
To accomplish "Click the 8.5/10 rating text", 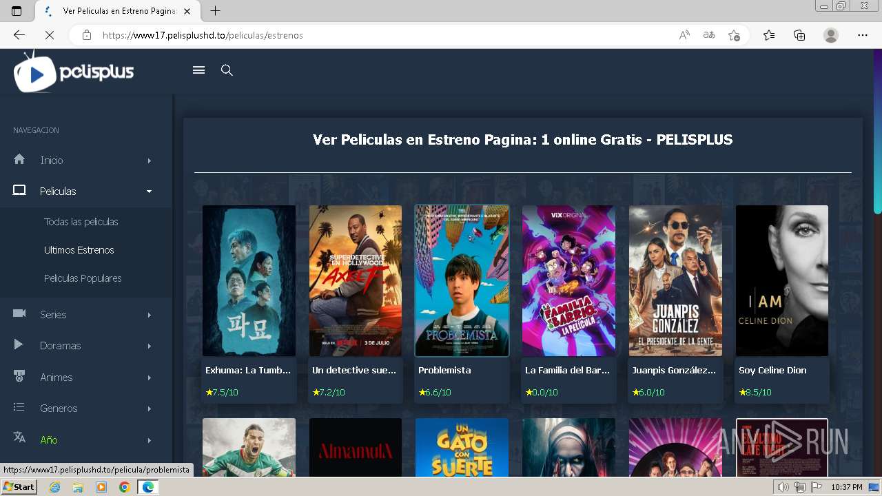I will click(x=759, y=392).
